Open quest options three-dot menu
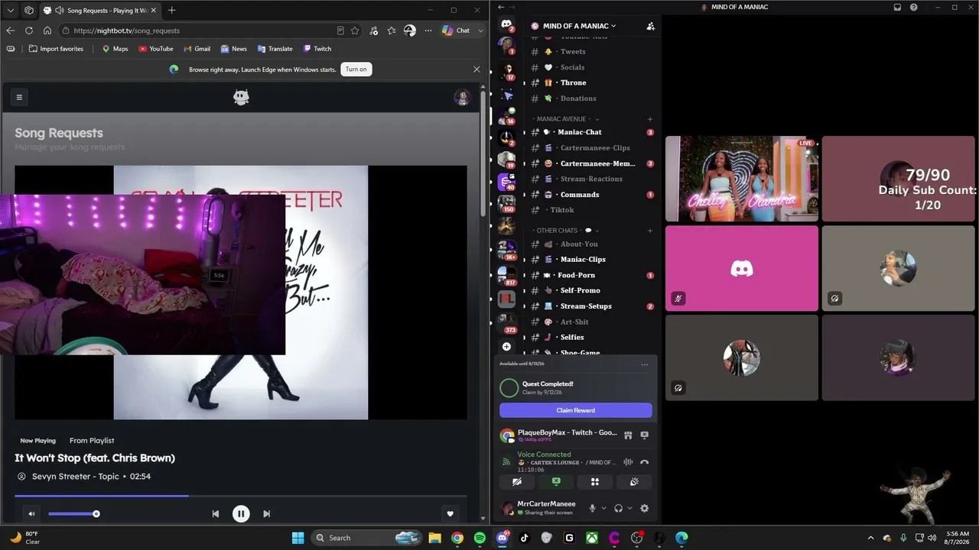The image size is (979, 550). pos(644,364)
